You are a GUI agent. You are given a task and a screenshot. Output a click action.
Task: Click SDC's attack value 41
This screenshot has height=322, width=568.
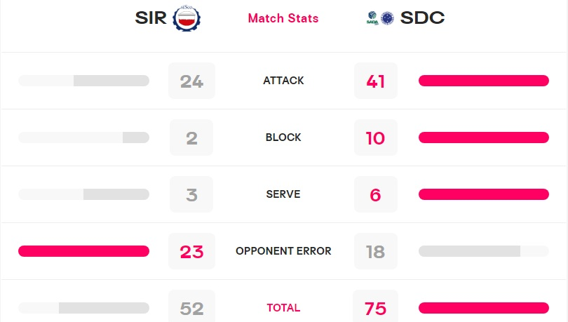pyautogui.click(x=376, y=81)
